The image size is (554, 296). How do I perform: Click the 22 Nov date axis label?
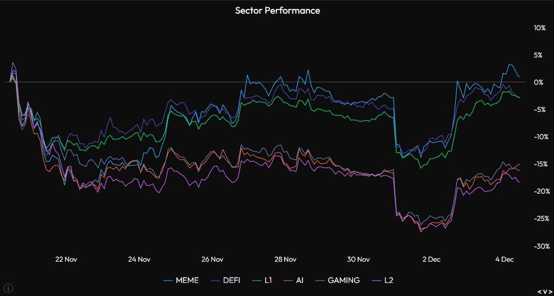(x=66, y=259)
